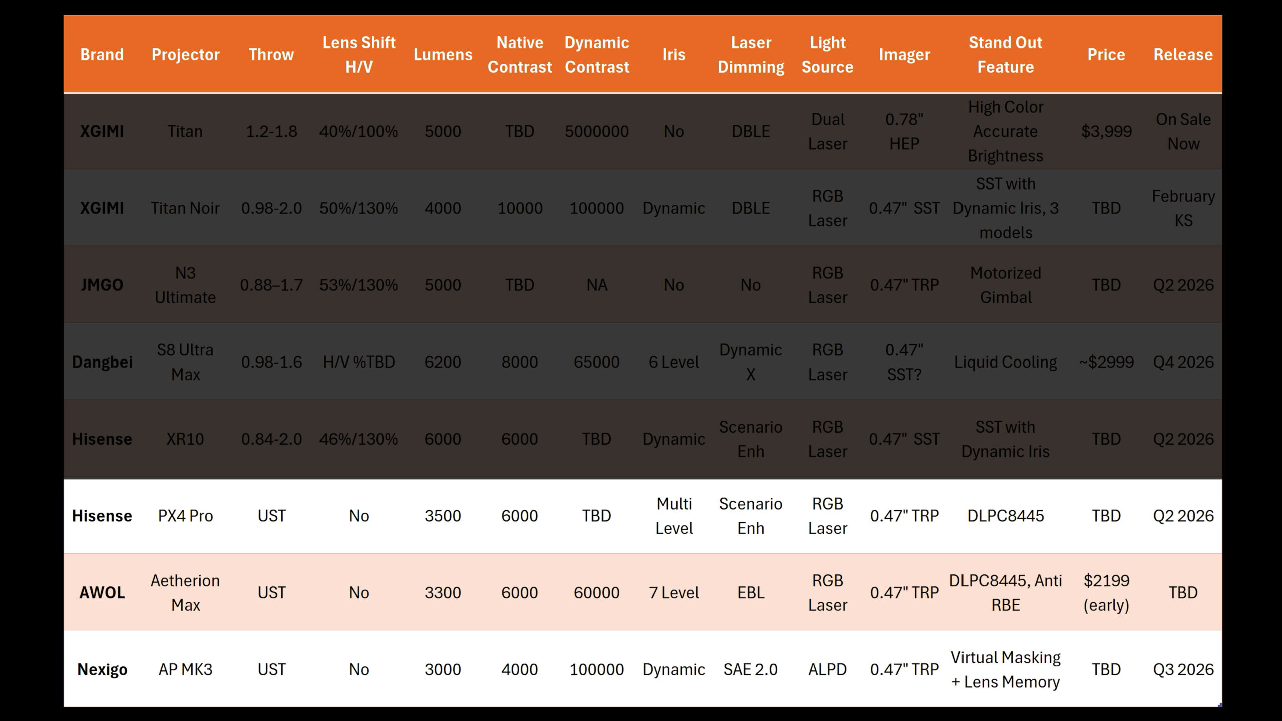The height and width of the screenshot is (721, 1282).
Task: Click the XR10 projector cell
Action: [185, 439]
